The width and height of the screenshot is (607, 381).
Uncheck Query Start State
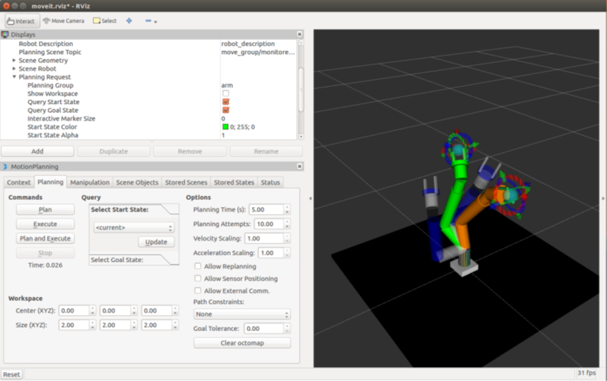coord(226,102)
